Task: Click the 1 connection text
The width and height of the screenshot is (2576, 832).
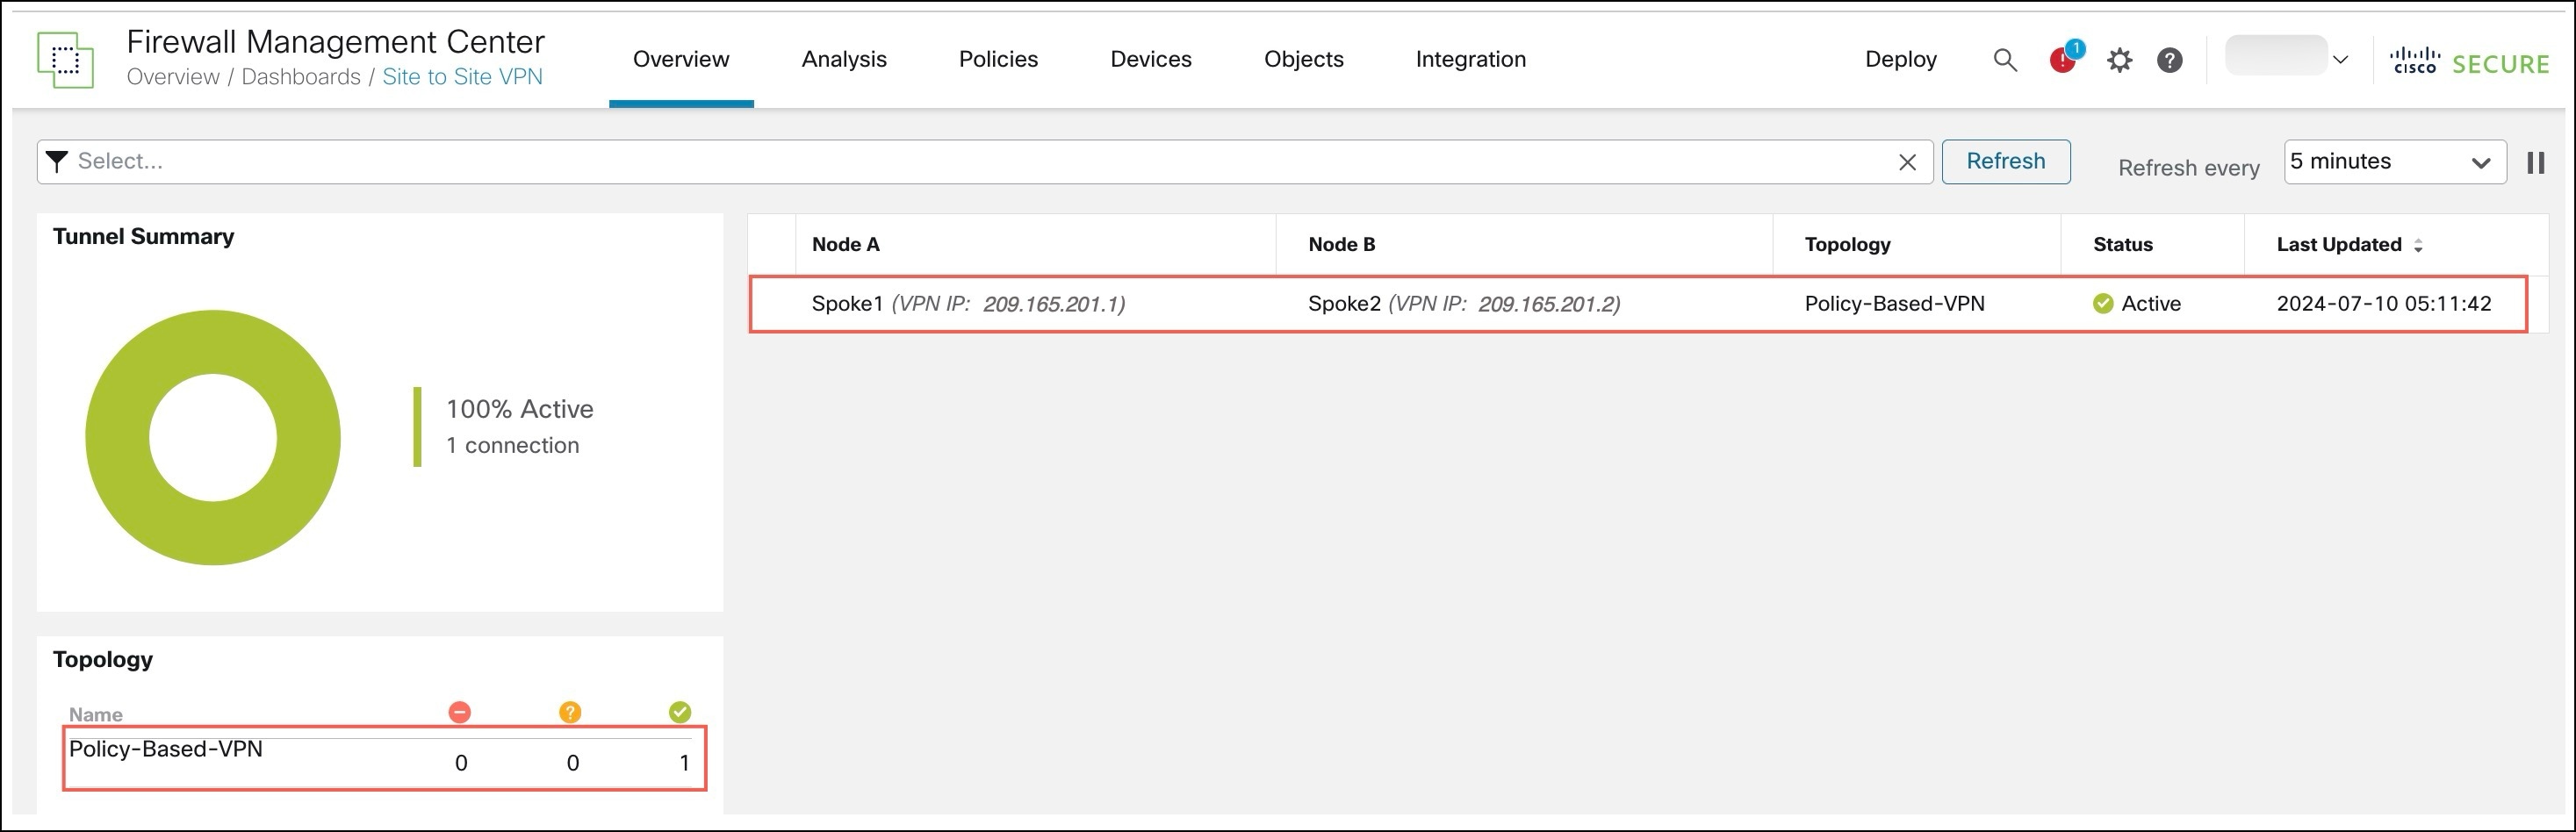Action: [x=512, y=445]
